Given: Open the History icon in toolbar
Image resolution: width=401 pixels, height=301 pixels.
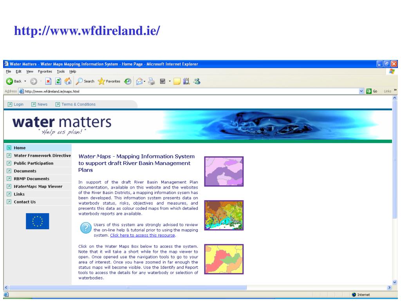Looking at the screenshot, I should [x=128, y=82].
